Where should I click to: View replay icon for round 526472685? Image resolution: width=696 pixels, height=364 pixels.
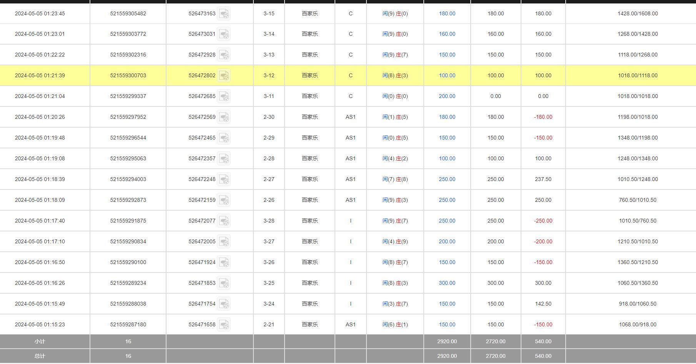point(224,96)
